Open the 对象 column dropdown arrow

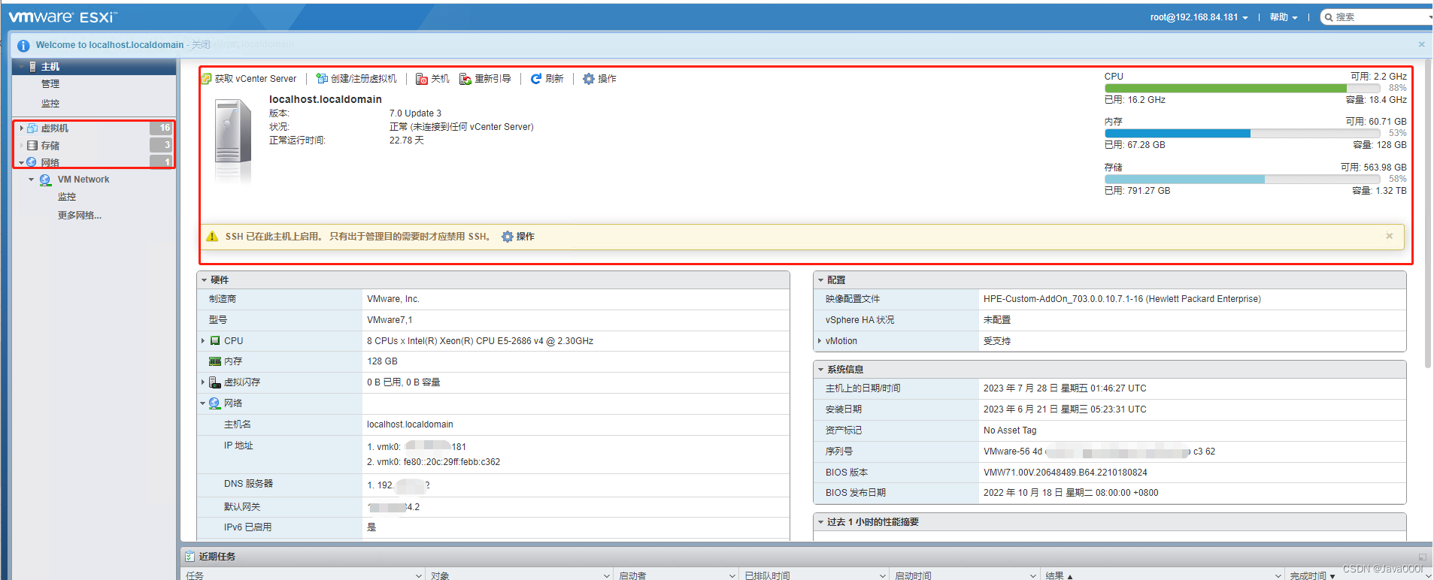point(607,576)
